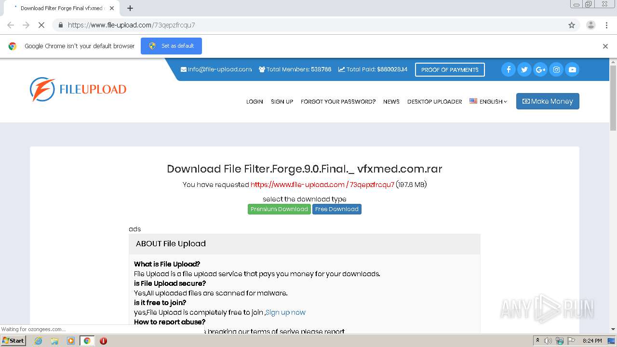The width and height of the screenshot is (617, 347).
Task: Close the Download Filter Forge tab
Action: tap(112, 8)
